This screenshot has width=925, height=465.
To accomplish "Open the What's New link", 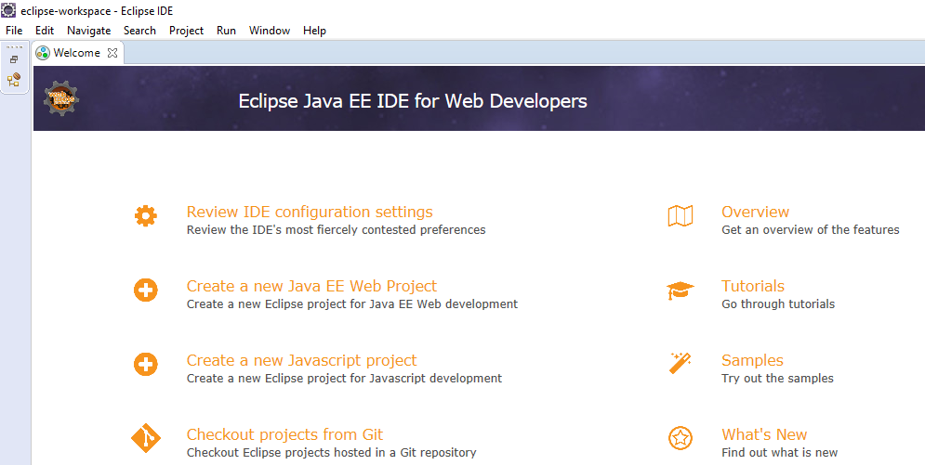I will pos(764,434).
